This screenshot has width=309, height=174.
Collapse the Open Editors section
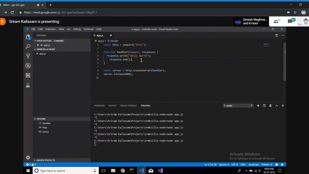pos(44,41)
